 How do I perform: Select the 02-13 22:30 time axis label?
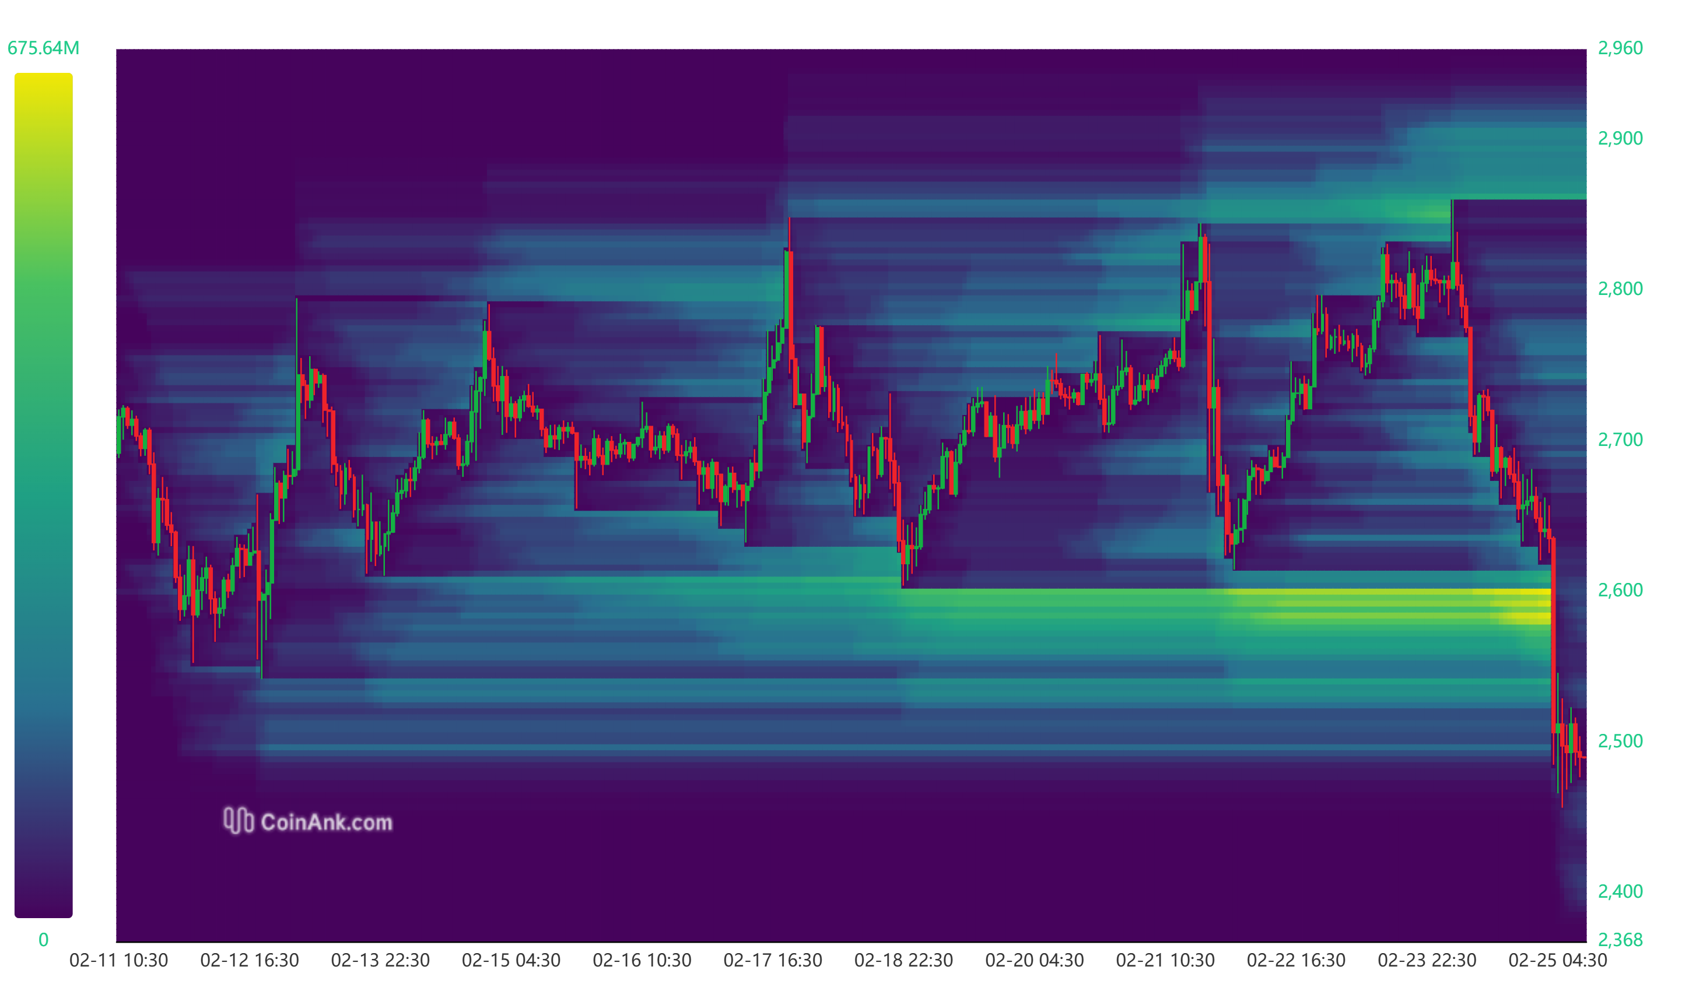380,961
